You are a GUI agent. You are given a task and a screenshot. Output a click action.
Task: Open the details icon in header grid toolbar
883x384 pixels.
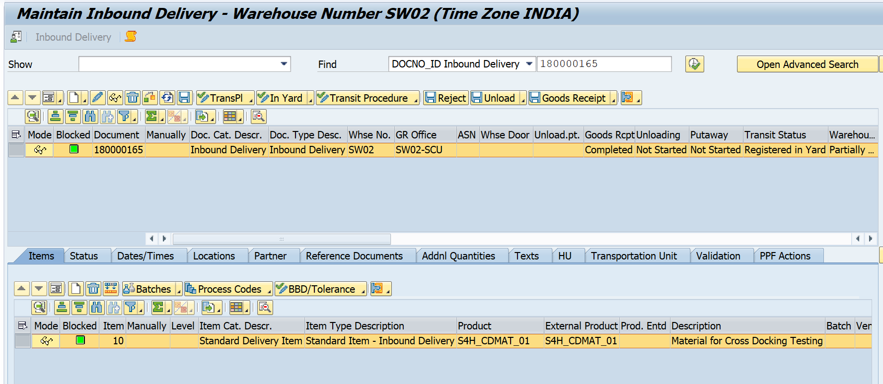[x=33, y=117]
